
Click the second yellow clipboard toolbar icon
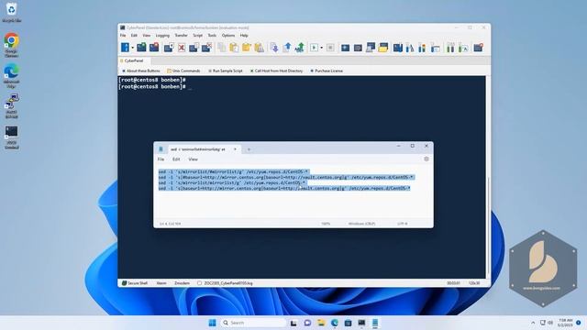[247, 48]
